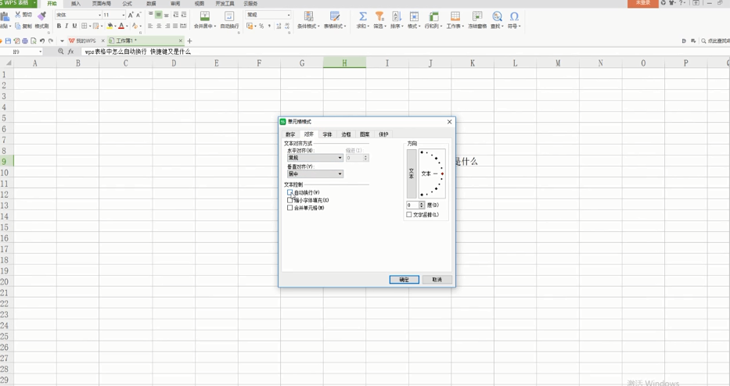Toggle Underline formatting
Viewport: 730px width, 386px height.
[74, 26]
